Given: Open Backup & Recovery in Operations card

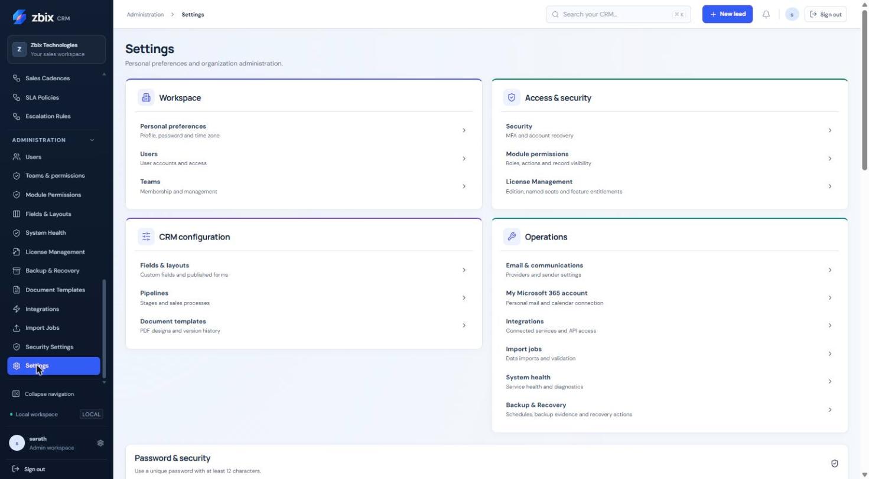Looking at the screenshot, I should (669, 409).
